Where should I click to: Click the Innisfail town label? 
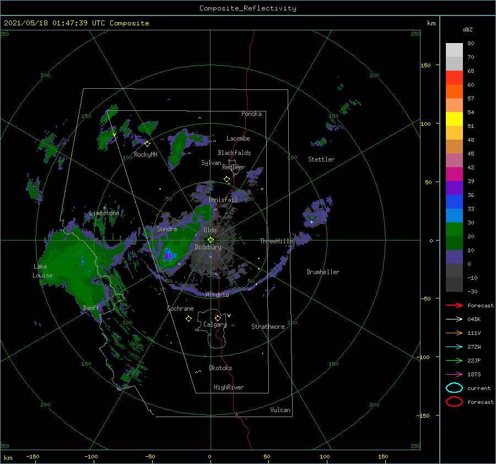(223, 200)
